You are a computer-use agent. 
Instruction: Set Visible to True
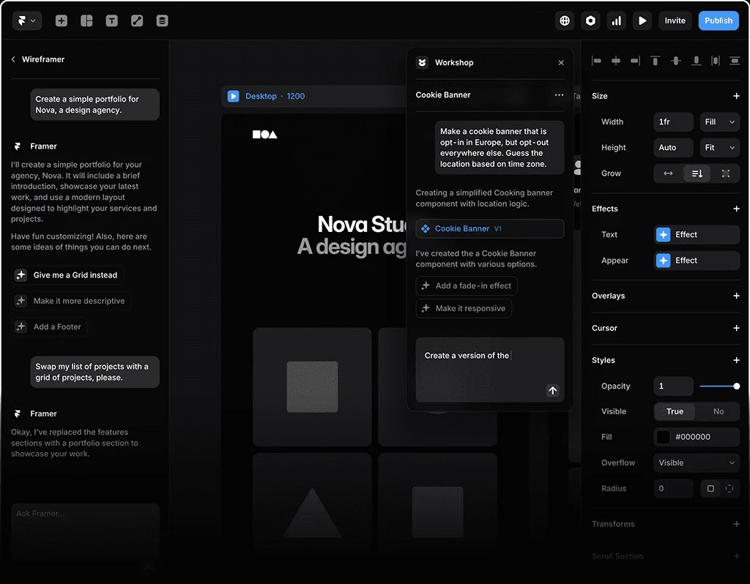pyautogui.click(x=675, y=411)
